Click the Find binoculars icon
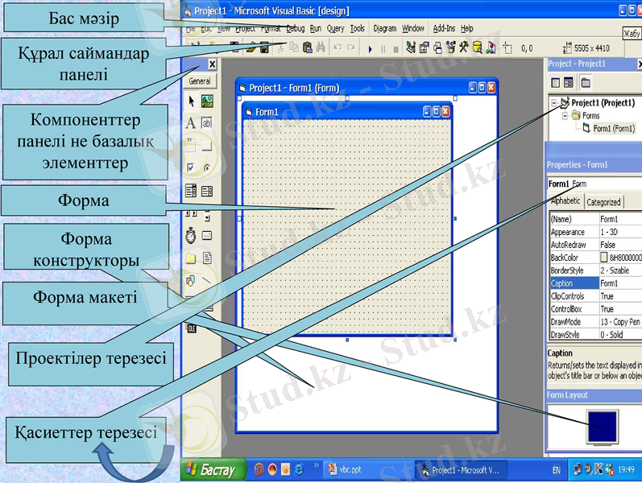This screenshot has height=483, width=642. click(321, 47)
